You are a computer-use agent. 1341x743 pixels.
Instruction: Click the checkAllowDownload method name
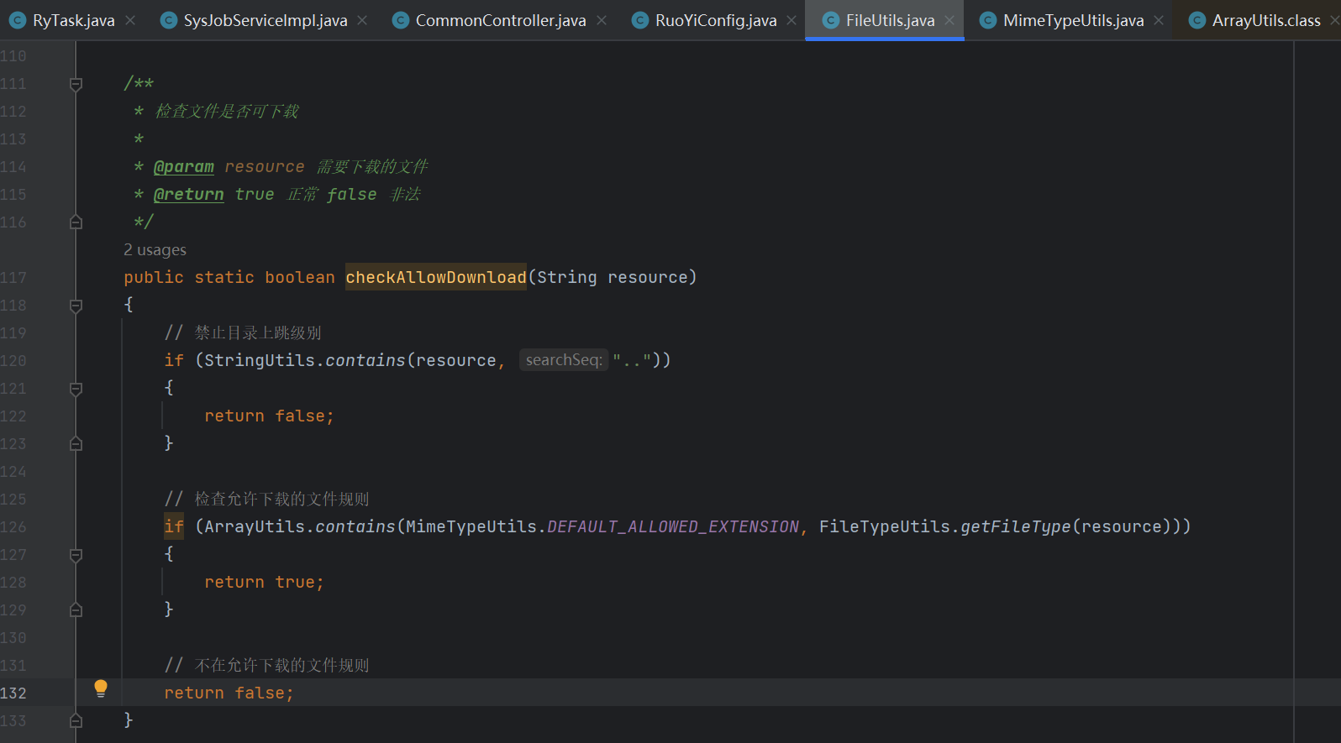[435, 277]
